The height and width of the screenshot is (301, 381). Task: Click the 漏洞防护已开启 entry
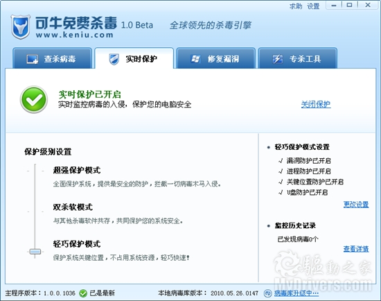(x=308, y=161)
